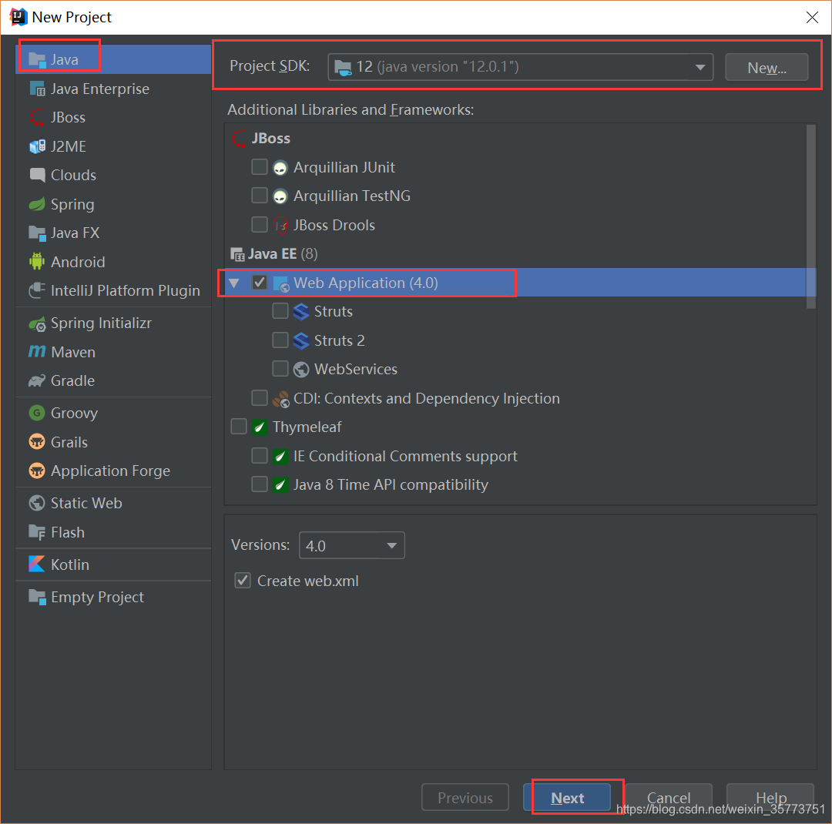Check the Struts 2 checkbox

pyautogui.click(x=280, y=340)
